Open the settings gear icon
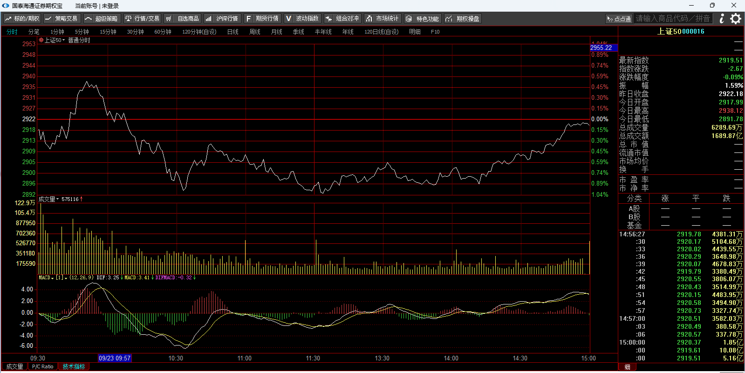The image size is (745, 373). [x=736, y=19]
